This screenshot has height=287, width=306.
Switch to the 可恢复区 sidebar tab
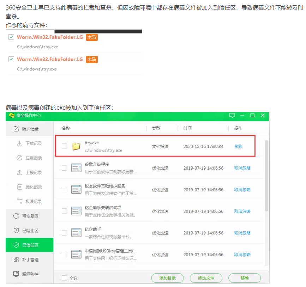[29, 216]
